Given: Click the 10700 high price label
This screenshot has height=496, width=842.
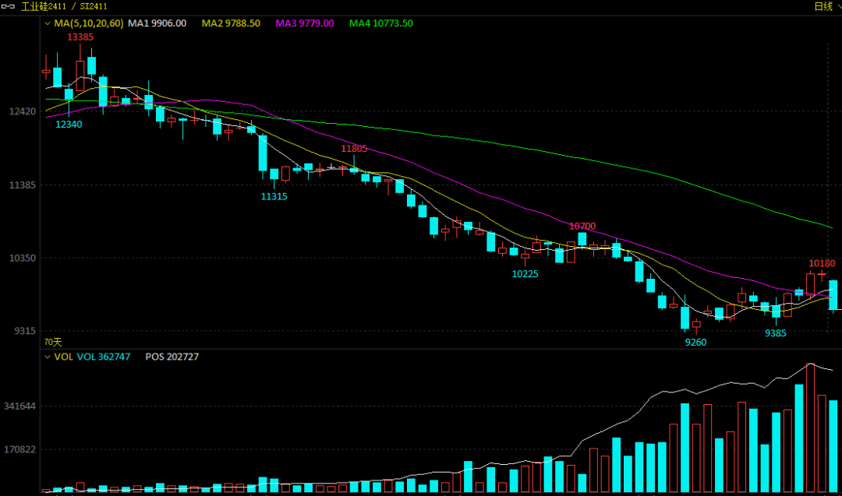Looking at the screenshot, I should [582, 227].
